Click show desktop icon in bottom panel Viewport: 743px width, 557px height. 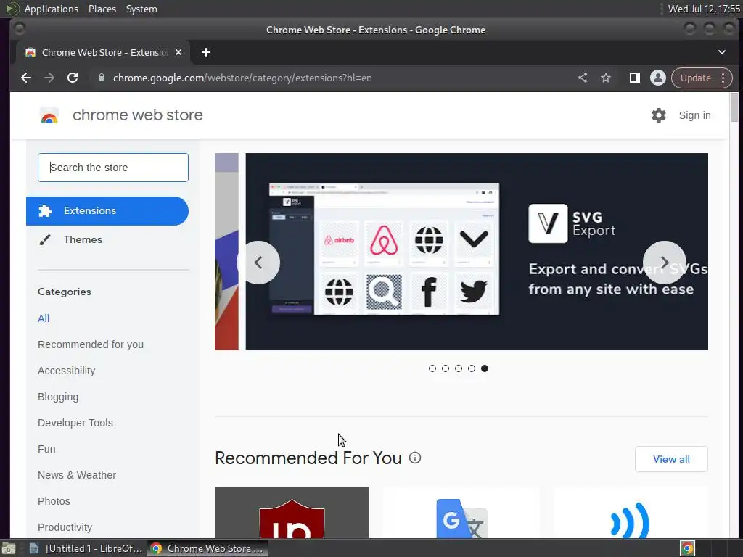point(9,548)
